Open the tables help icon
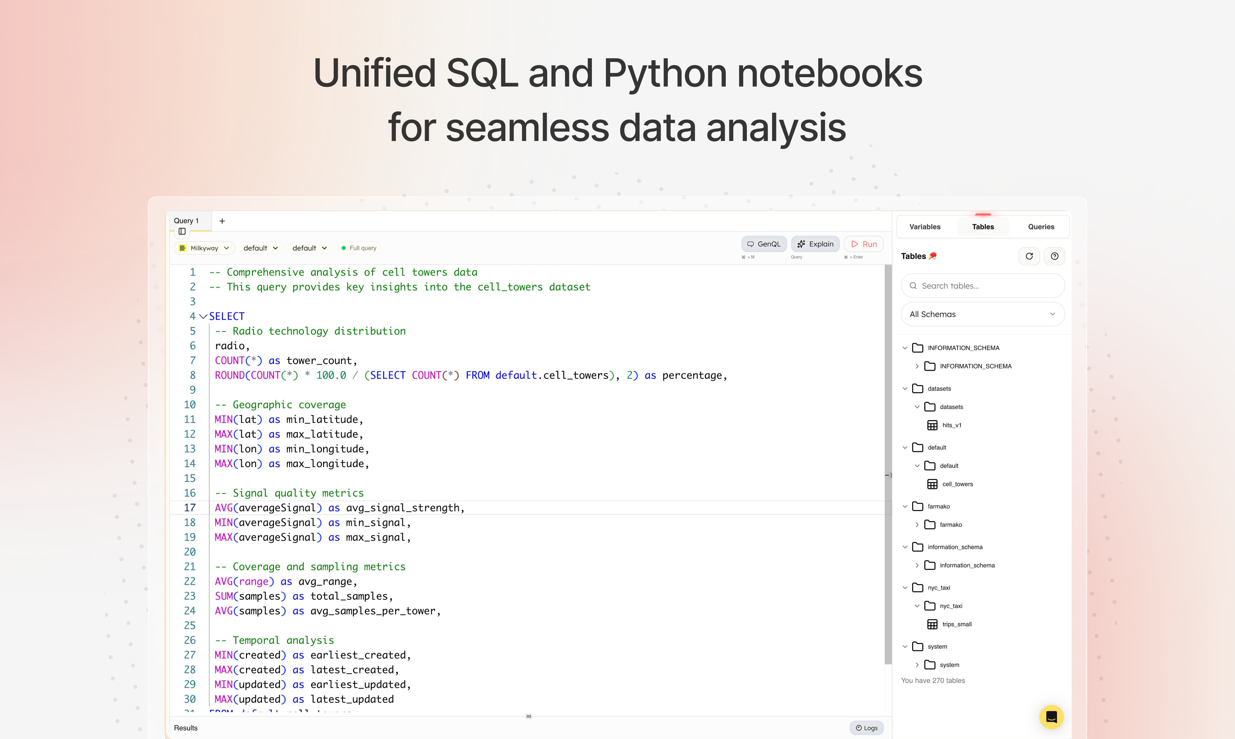The image size is (1235, 739). coord(1054,256)
